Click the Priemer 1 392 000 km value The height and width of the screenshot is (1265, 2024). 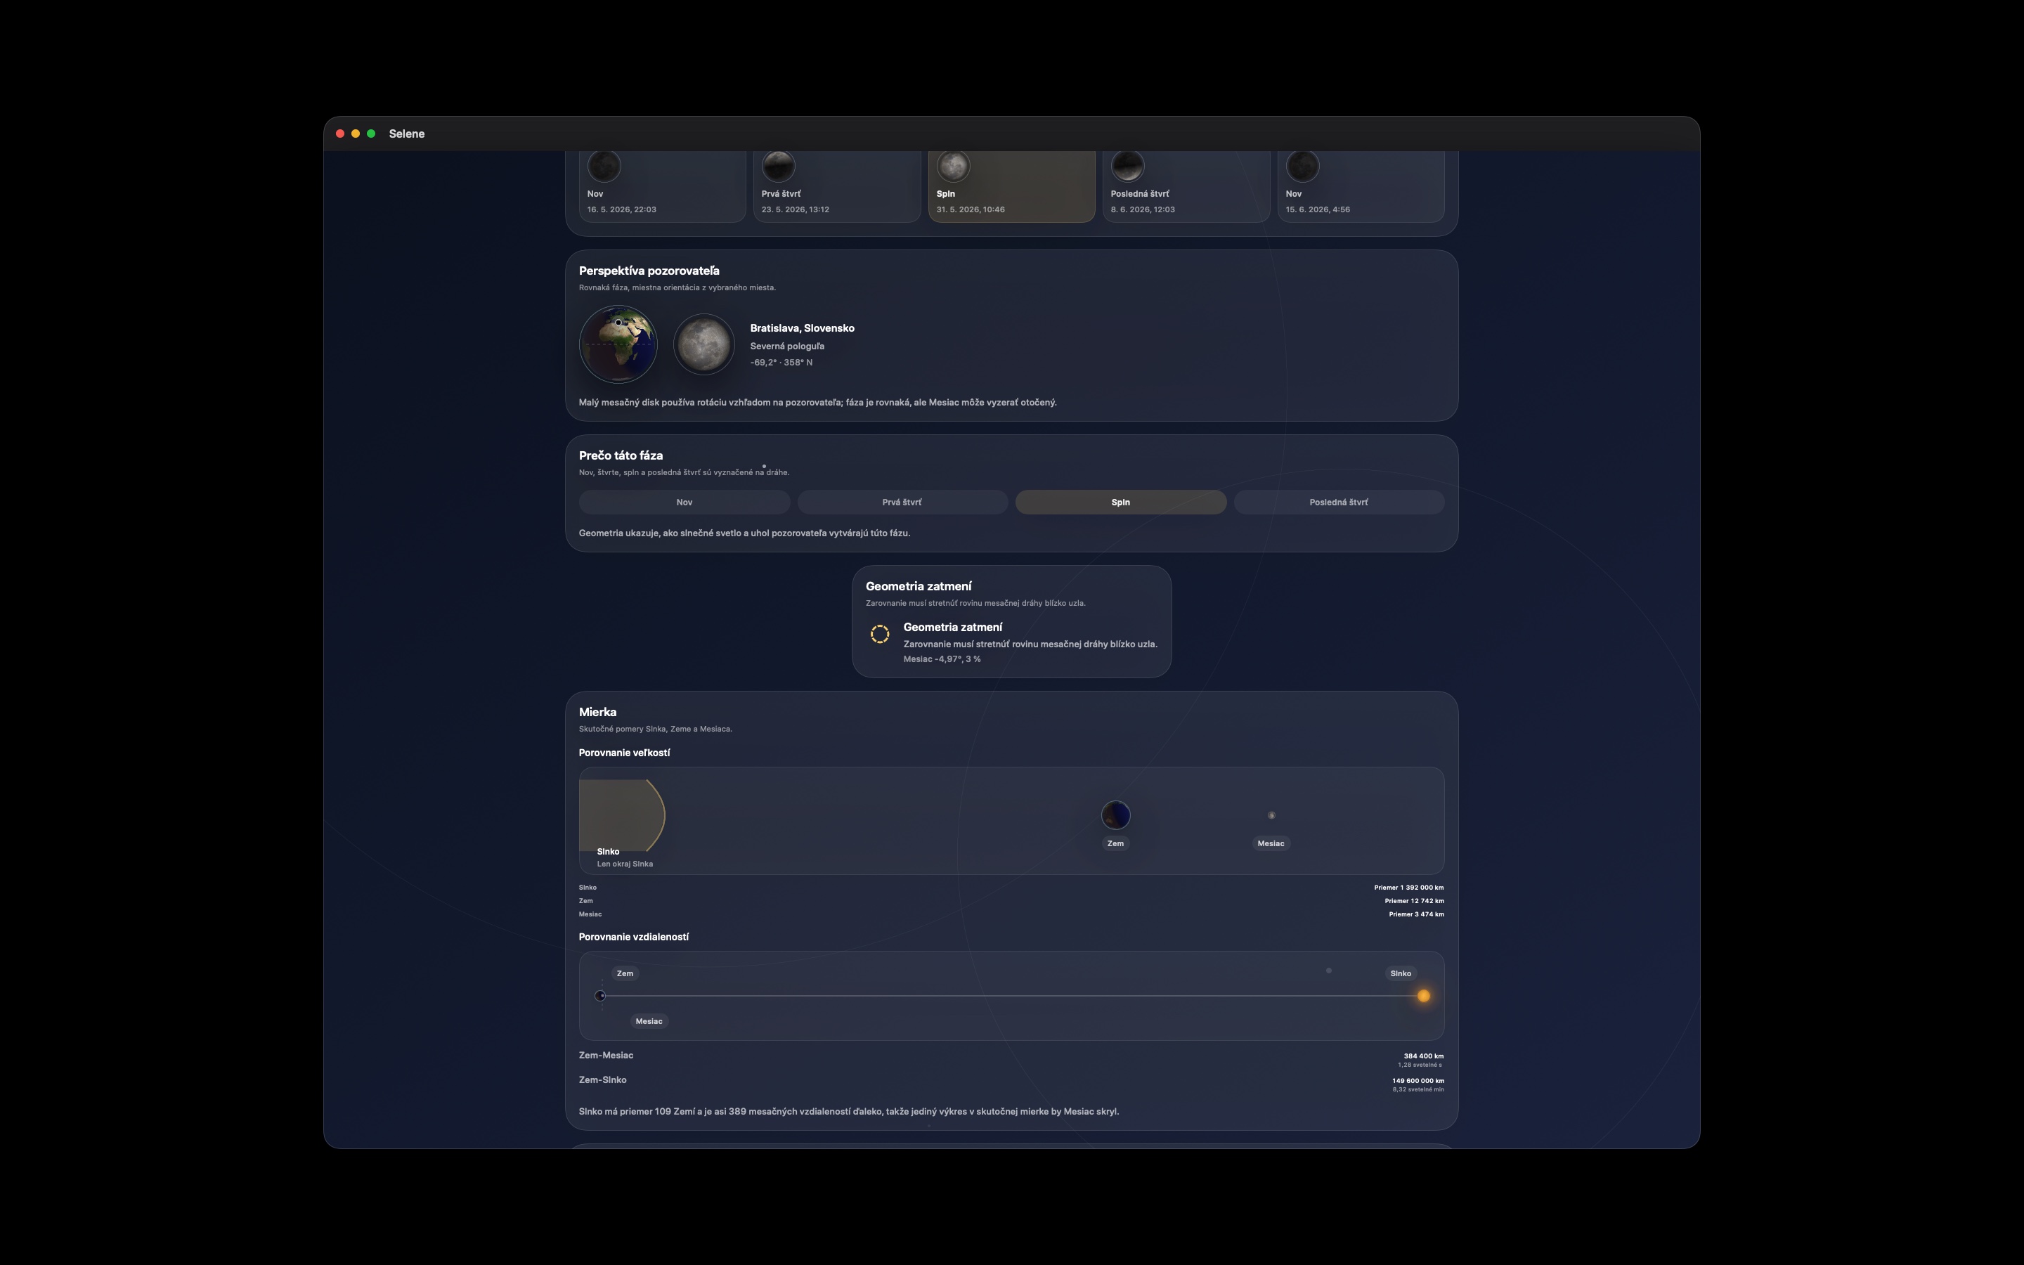[1408, 888]
